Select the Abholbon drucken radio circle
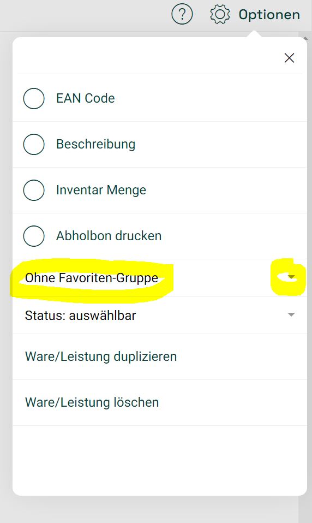The width and height of the screenshot is (312, 523). pos(34,236)
